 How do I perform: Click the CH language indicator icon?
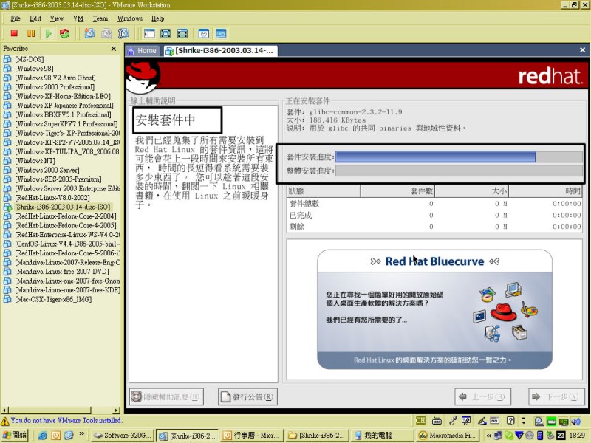coord(420,420)
